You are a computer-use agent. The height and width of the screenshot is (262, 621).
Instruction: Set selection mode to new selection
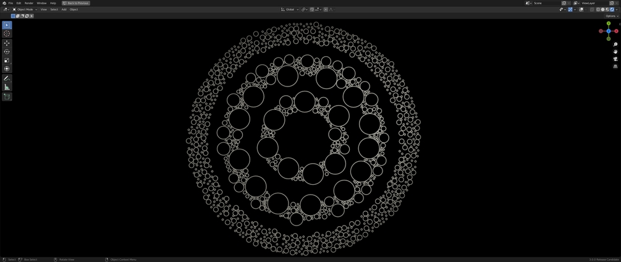13,16
